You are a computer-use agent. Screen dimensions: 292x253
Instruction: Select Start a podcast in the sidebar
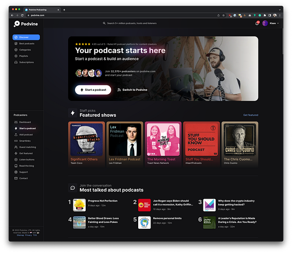(26, 128)
